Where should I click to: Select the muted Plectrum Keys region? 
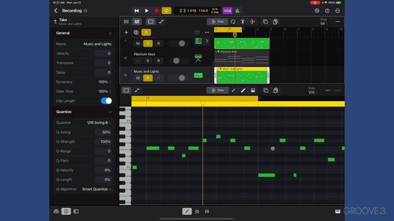[242, 58]
